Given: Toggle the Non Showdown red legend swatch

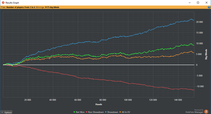Looking at the screenshot, I should click(87, 112).
